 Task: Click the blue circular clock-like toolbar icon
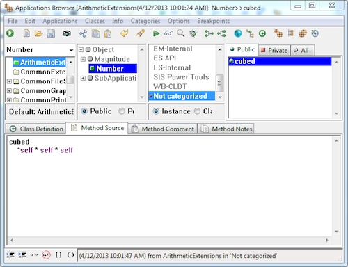[315, 33]
